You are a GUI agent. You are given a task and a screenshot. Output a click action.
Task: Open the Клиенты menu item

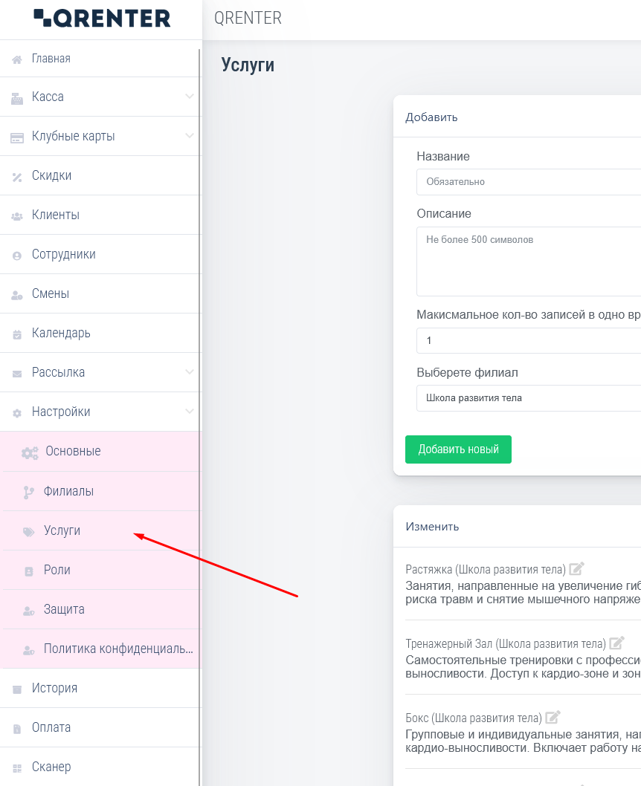pyautogui.click(x=56, y=215)
